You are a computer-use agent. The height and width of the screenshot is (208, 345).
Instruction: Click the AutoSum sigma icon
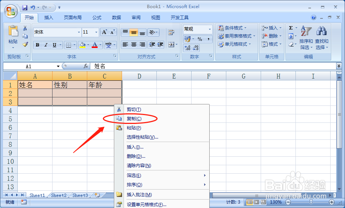coord(291,28)
